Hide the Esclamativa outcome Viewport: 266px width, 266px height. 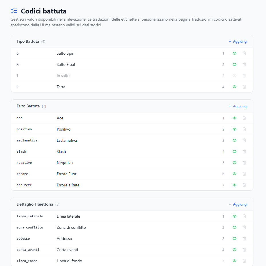(235, 141)
